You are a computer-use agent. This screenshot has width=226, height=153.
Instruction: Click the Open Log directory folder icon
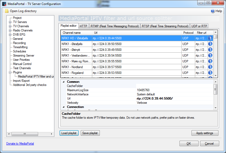coord(7,11)
